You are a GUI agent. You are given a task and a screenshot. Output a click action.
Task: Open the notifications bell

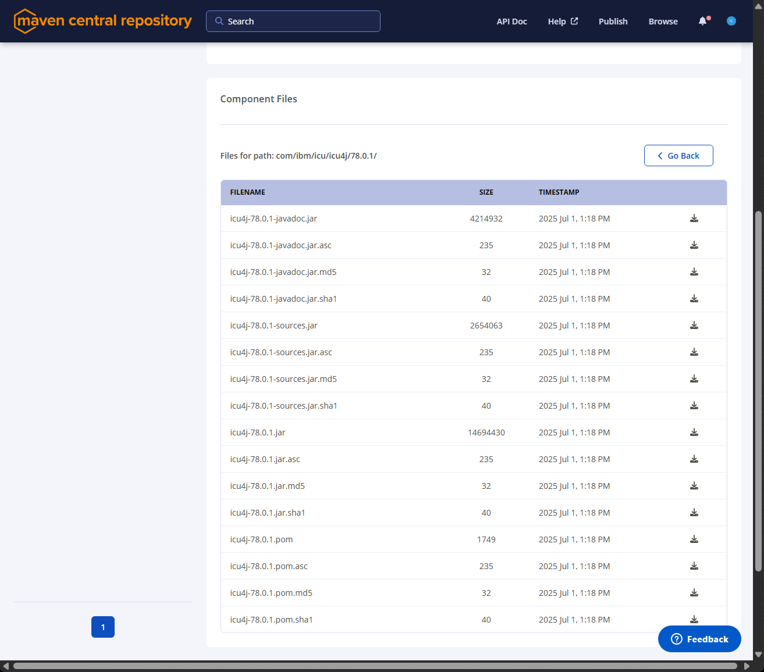click(x=703, y=22)
